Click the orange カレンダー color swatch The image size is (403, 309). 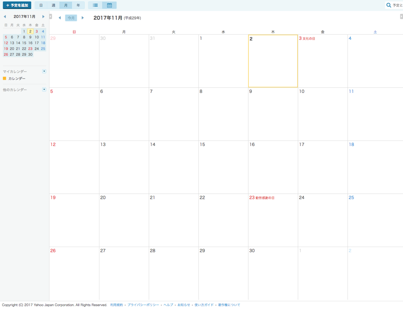pos(5,78)
